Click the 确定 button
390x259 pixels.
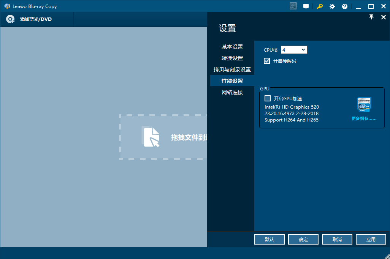tap(303, 239)
